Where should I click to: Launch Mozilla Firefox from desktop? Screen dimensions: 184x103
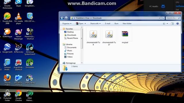point(7,80)
